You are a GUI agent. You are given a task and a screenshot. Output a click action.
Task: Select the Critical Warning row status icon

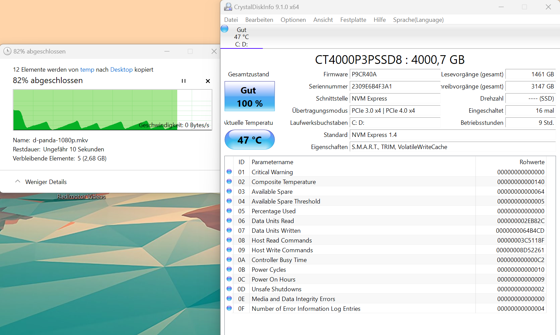click(229, 172)
